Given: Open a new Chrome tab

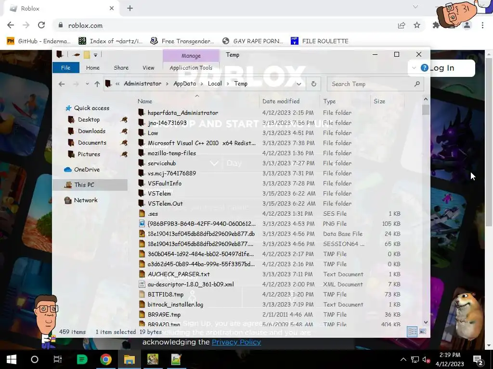Looking at the screenshot, I should [130, 8].
